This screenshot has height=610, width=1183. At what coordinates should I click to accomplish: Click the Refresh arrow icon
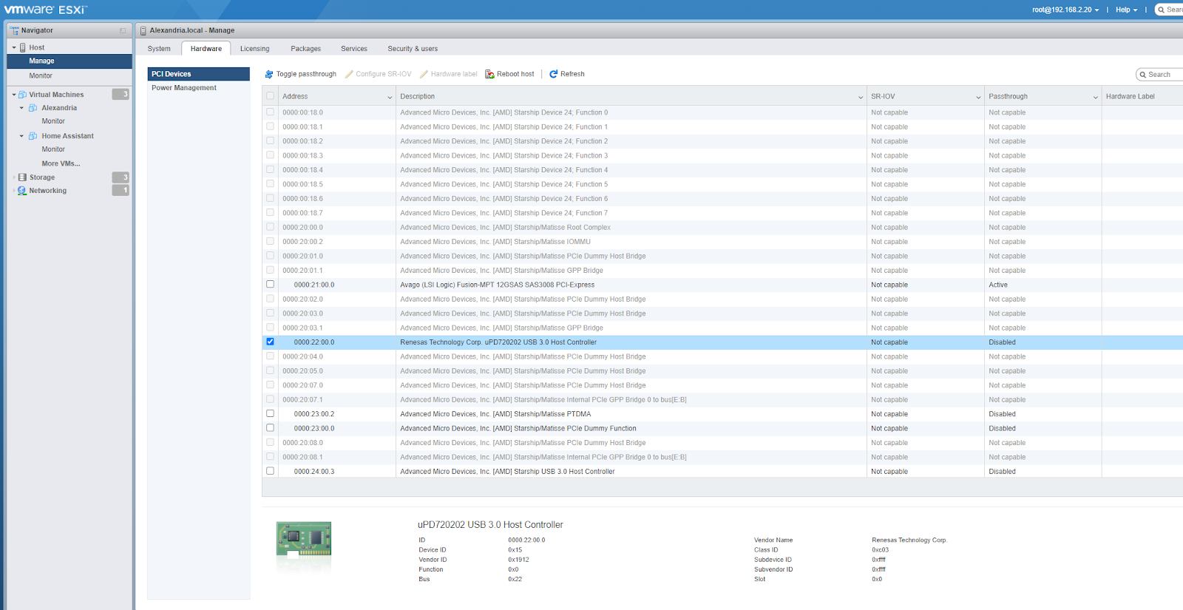click(553, 74)
